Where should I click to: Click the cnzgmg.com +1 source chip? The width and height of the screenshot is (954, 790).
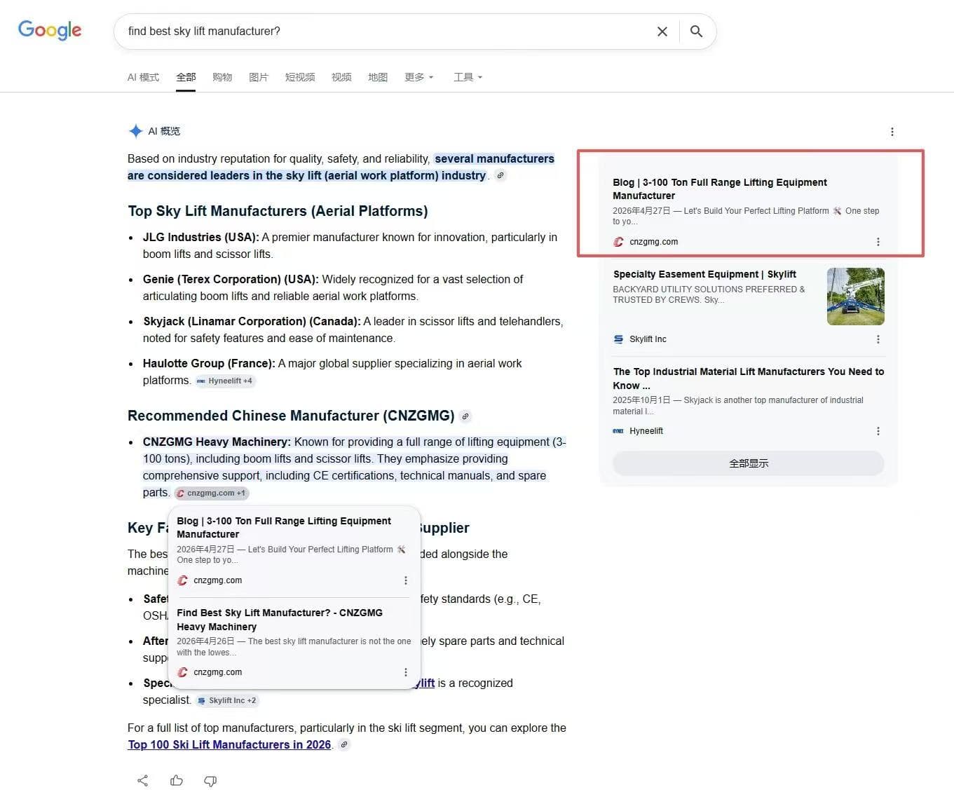pyautogui.click(x=211, y=493)
